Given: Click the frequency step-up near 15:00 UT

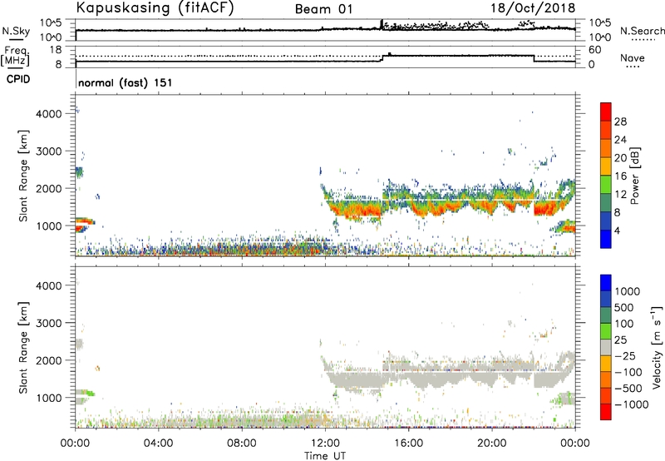Looking at the screenshot, I should click(x=382, y=58).
